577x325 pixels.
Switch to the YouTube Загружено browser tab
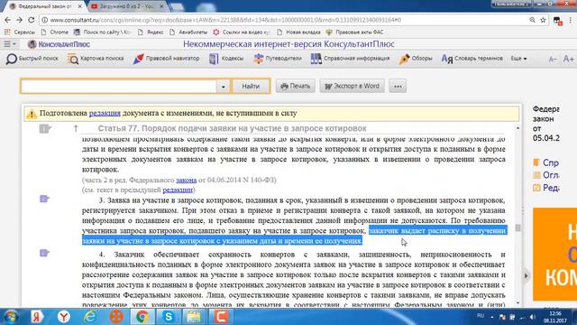tap(125, 6)
